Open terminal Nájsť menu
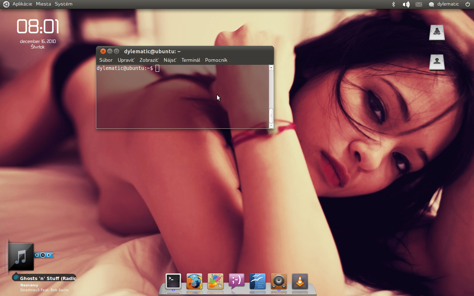The height and width of the screenshot is (296, 474). click(170, 60)
